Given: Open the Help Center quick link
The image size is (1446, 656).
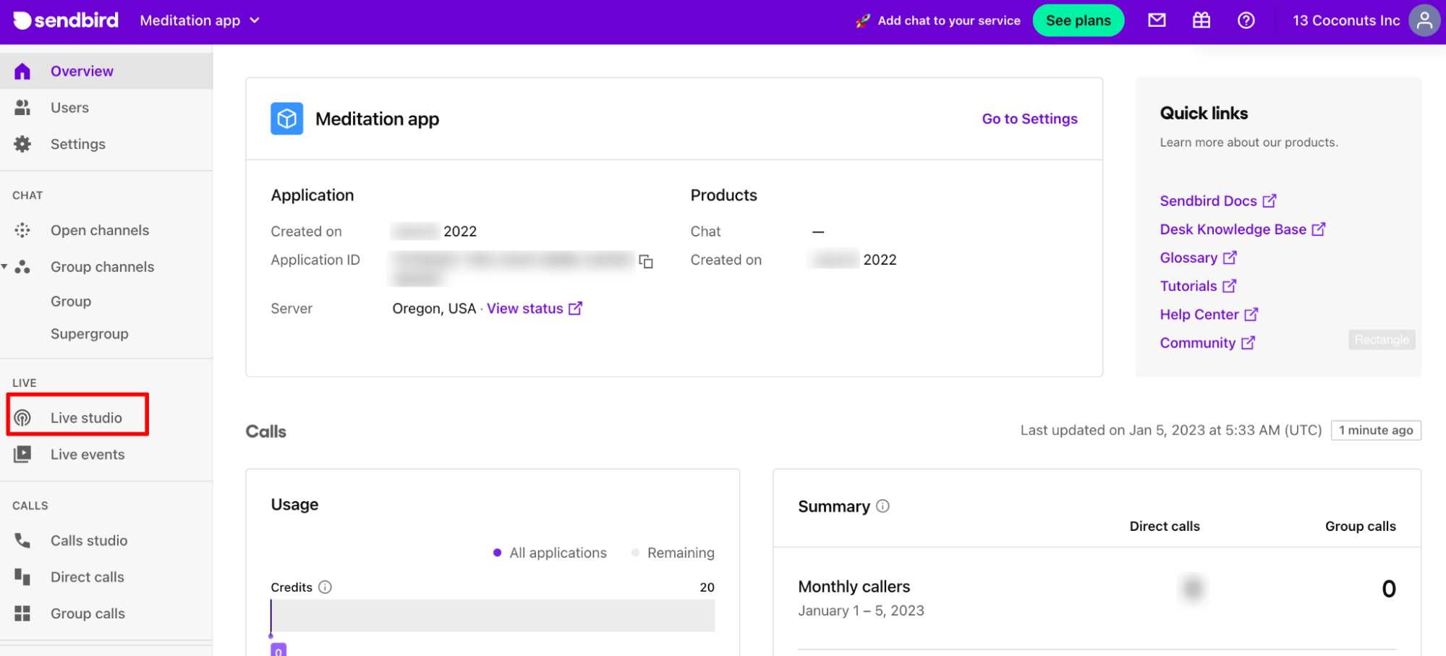Looking at the screenshot, I should (1209, 314).
